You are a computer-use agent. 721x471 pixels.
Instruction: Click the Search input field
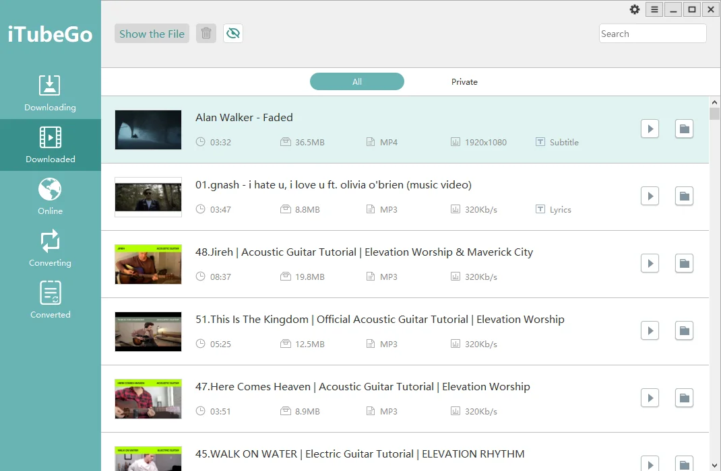(652, 34)
